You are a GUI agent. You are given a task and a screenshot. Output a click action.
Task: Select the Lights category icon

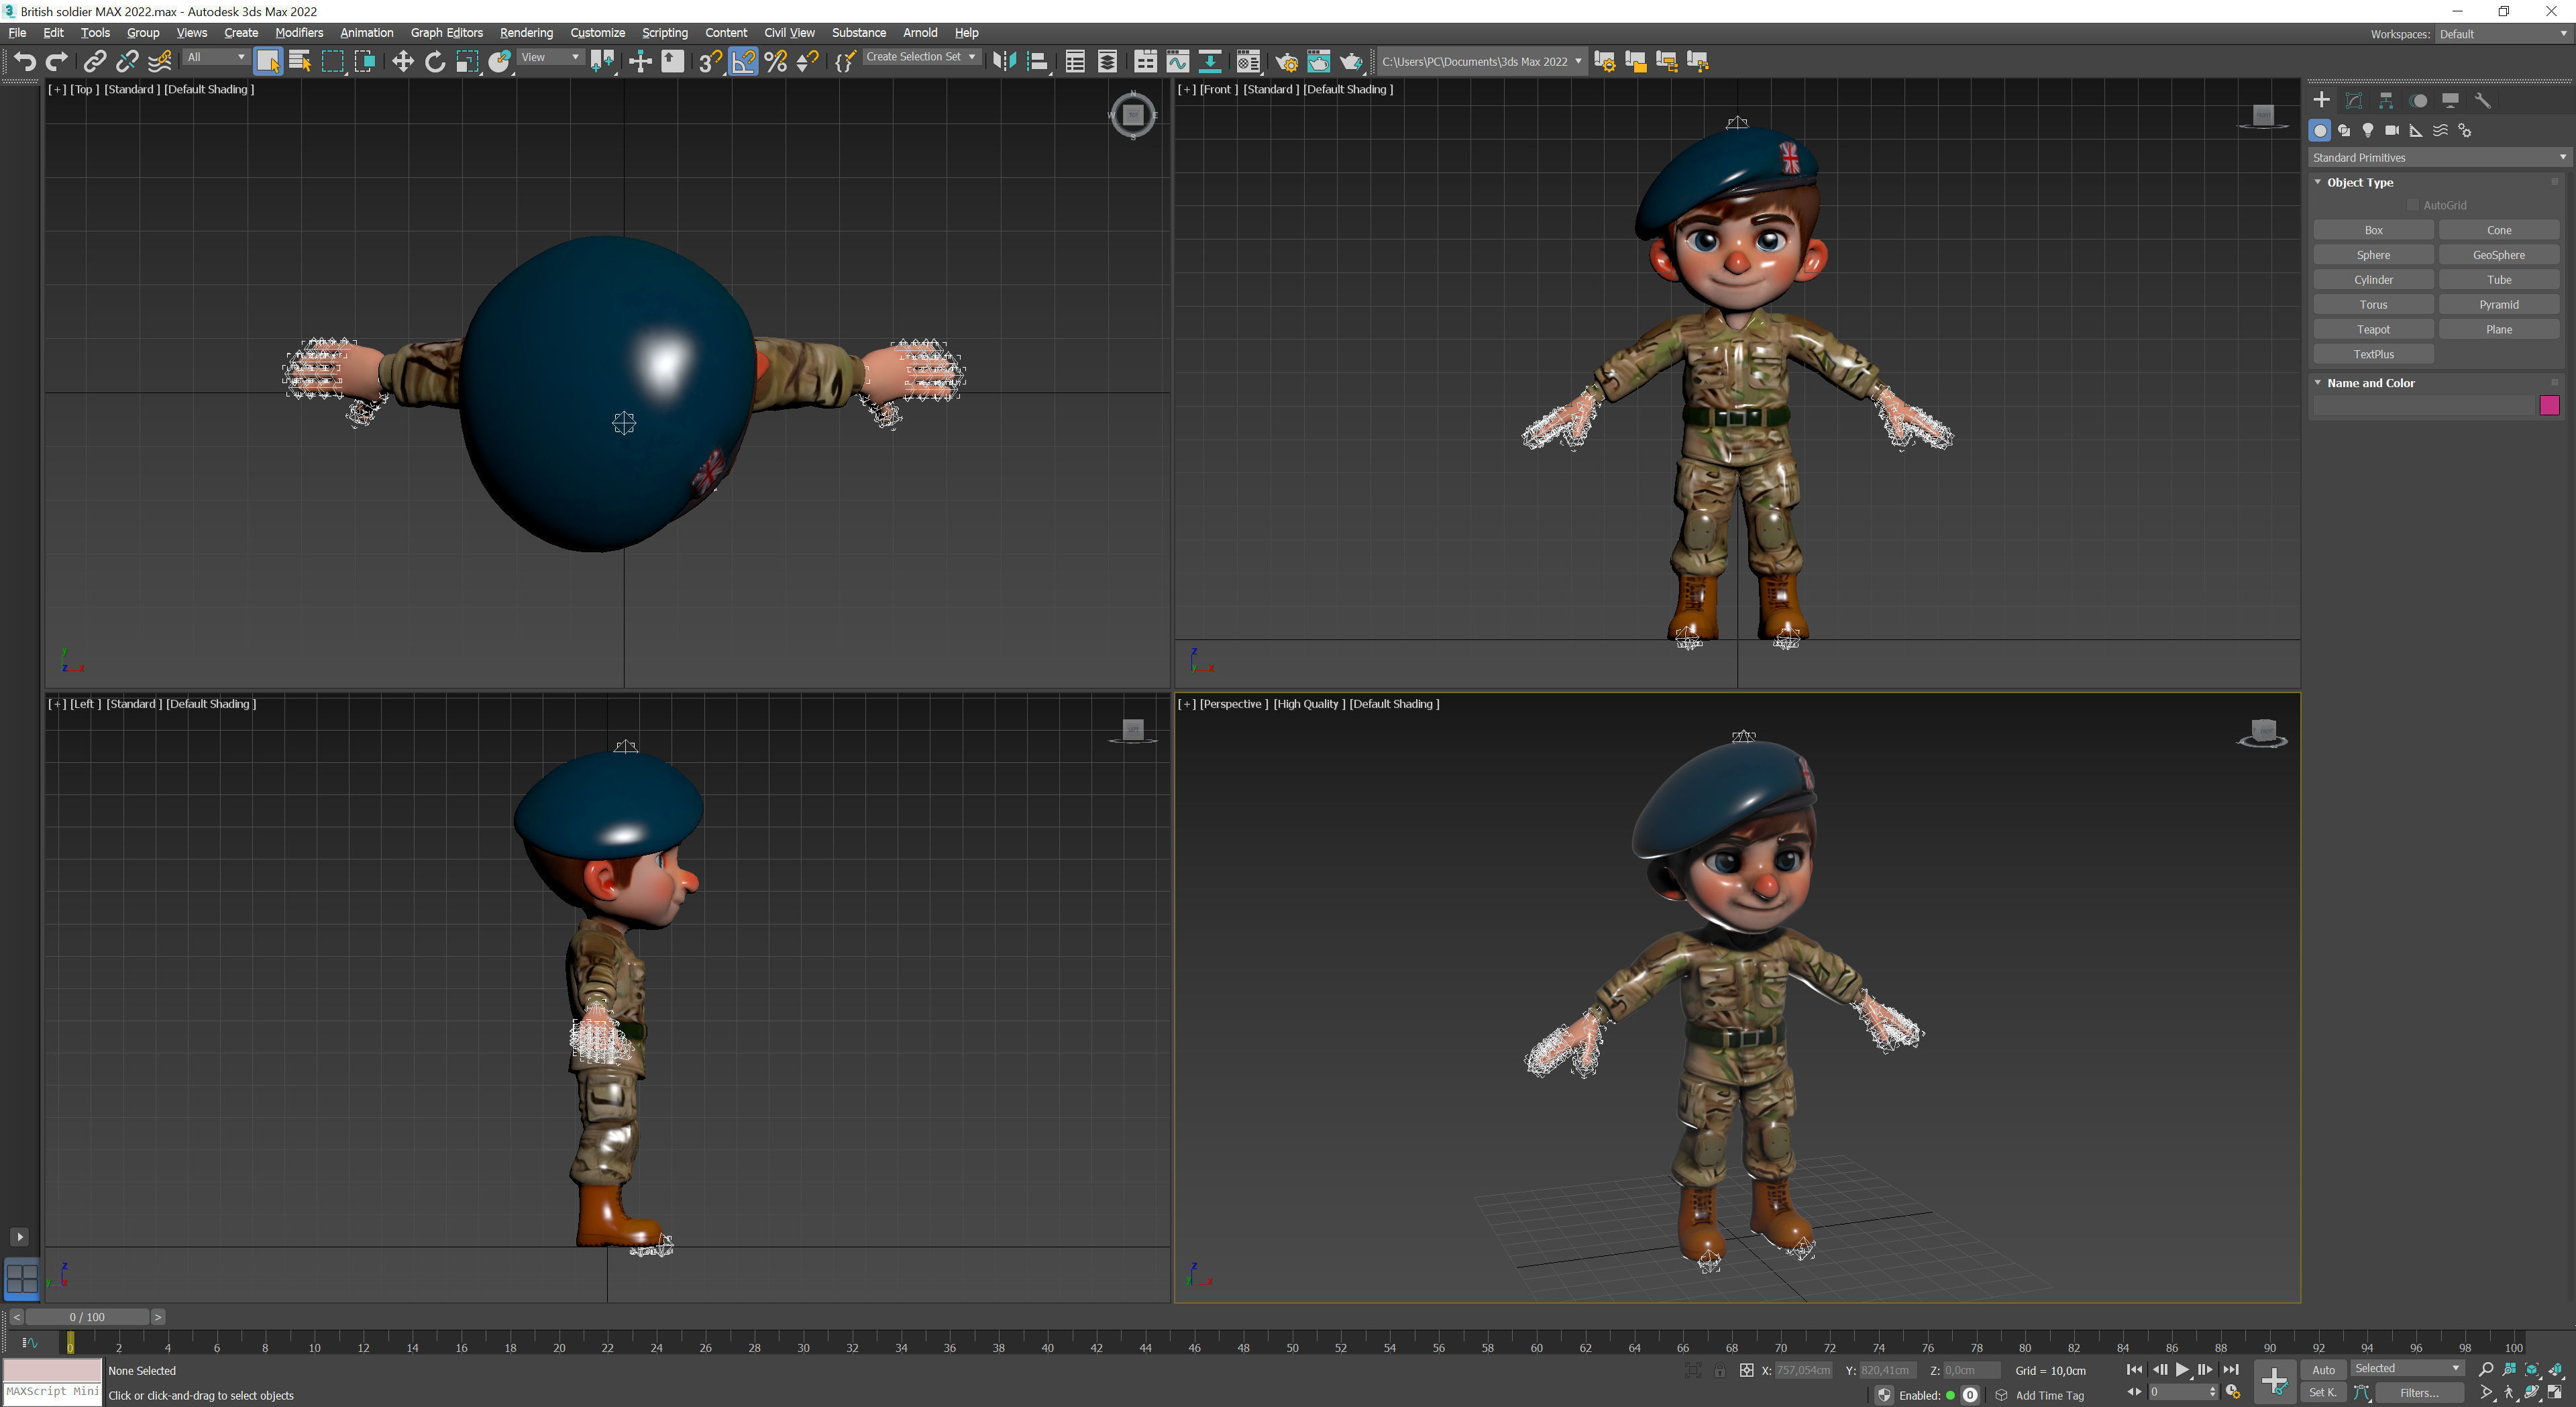(2368, 130)
